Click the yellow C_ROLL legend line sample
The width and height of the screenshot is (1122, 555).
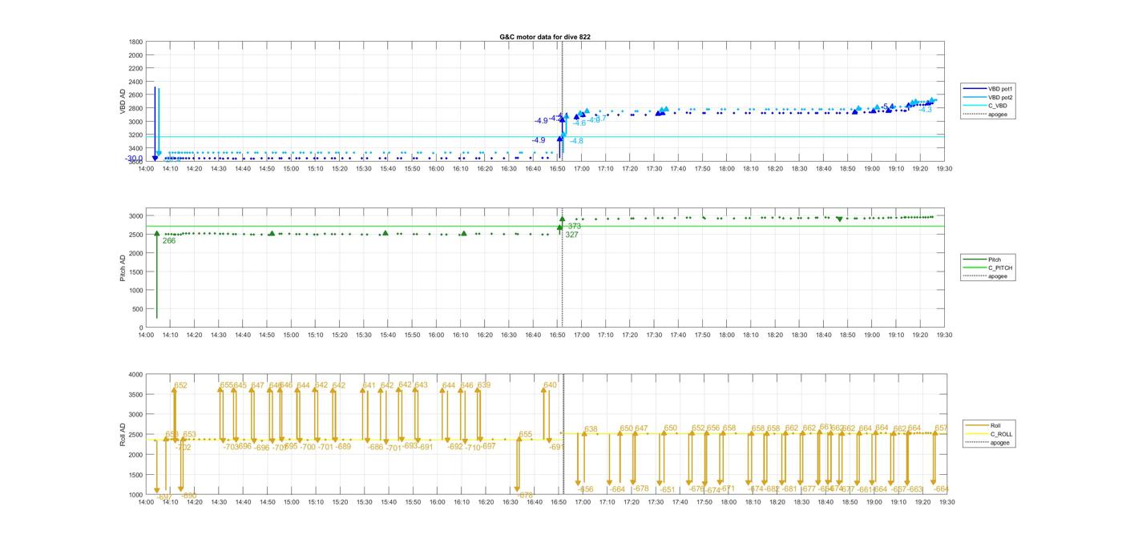977,434
